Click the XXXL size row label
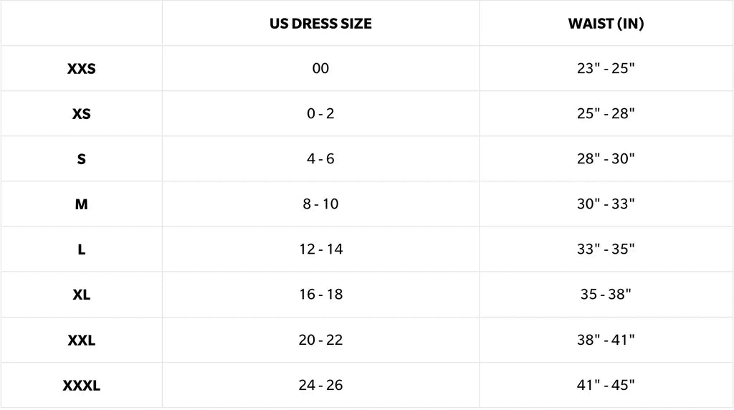This screenshot has height=410, width=734. click(82, 386)
